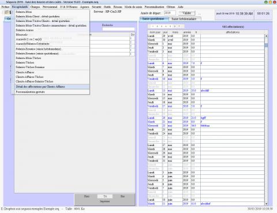Click the Haut button
Image resolution: width=277 pixels, height=213 pixels.
coord(87,196)
